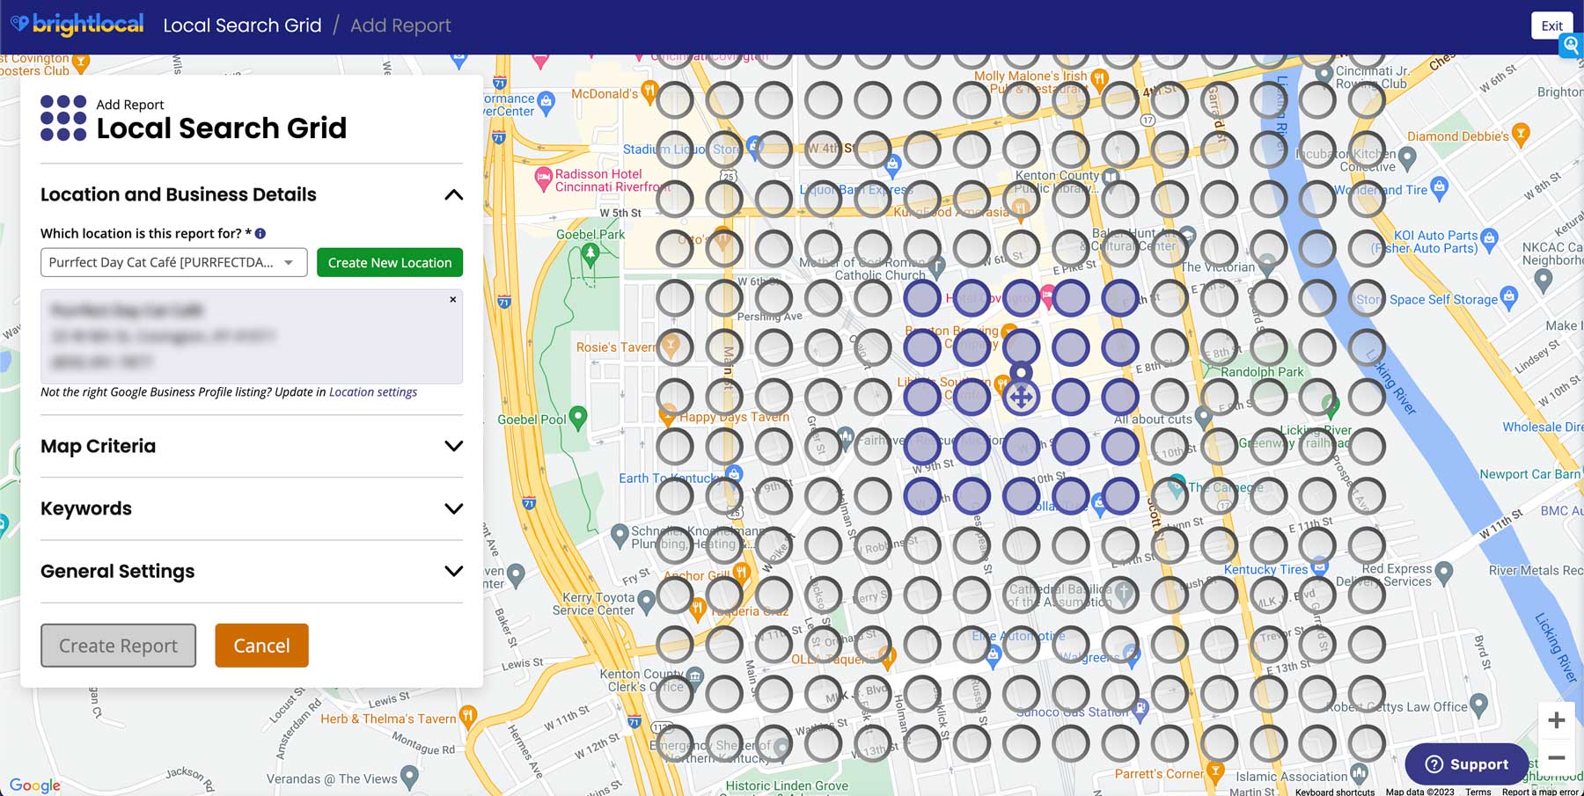
Task: Open the blue search magnifier icon below Exit
Action: (x=1571, y=46)
